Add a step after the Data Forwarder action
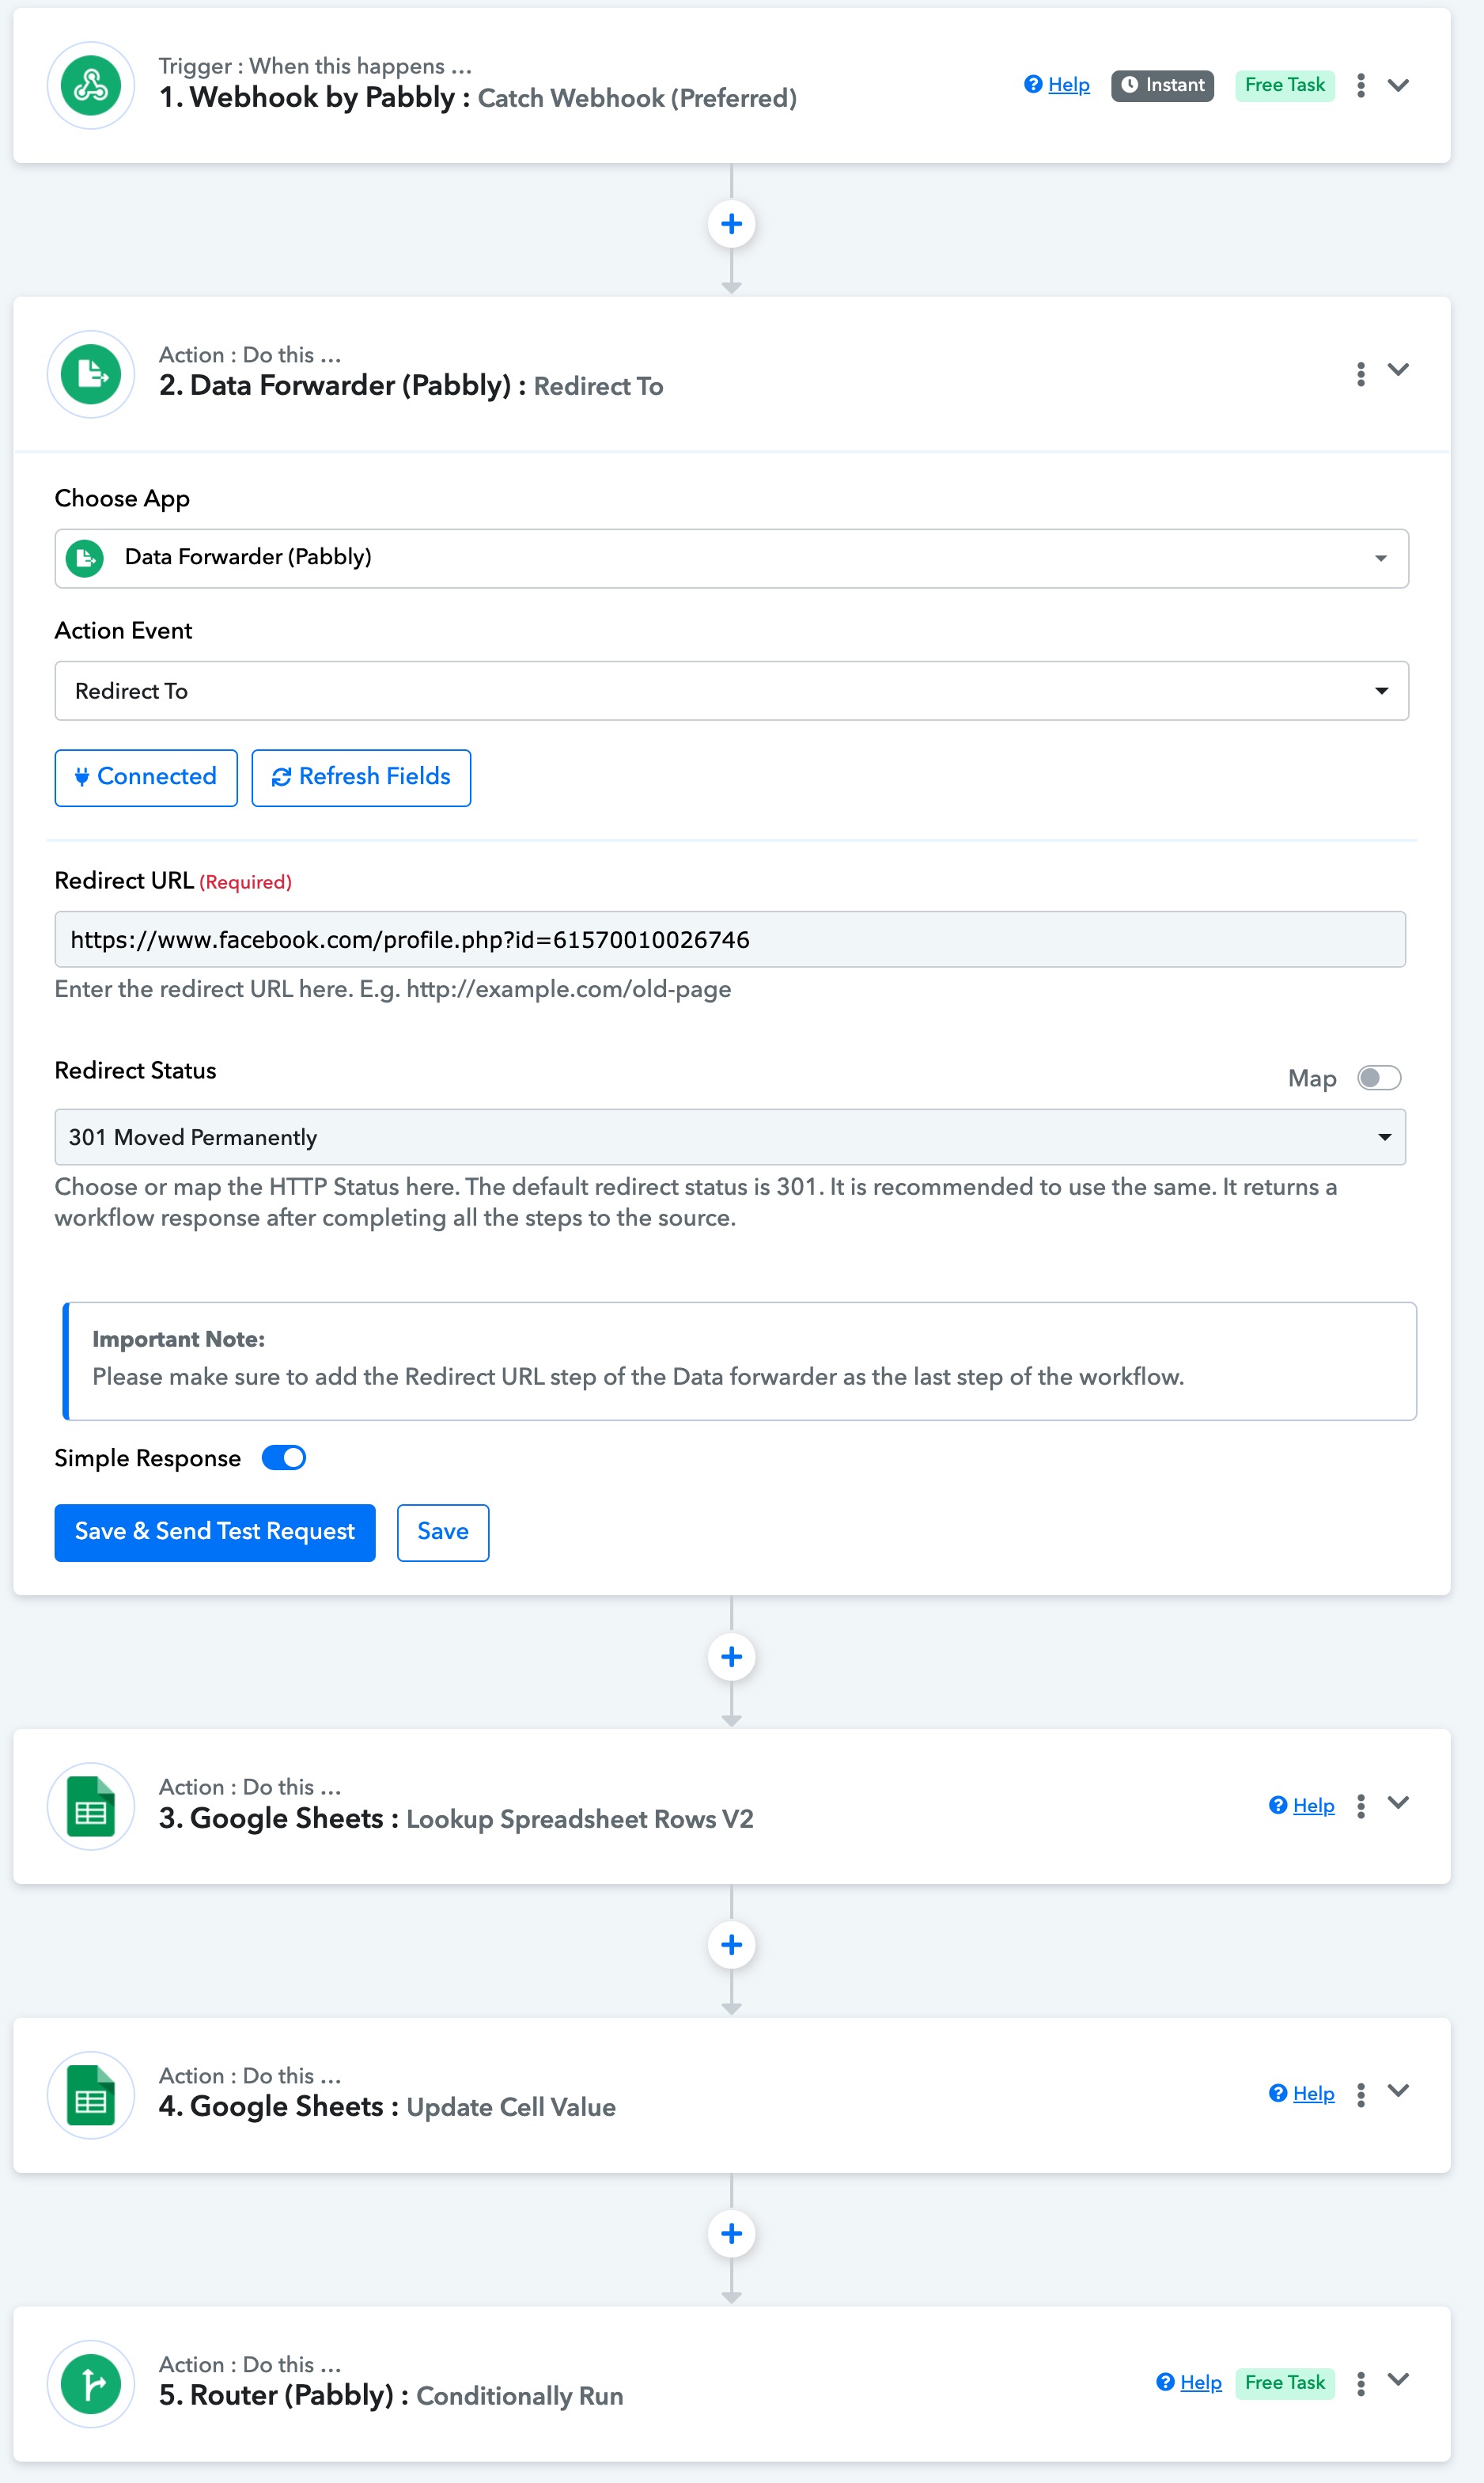Screen dimensions: 1484x2483 (731, 1657)
